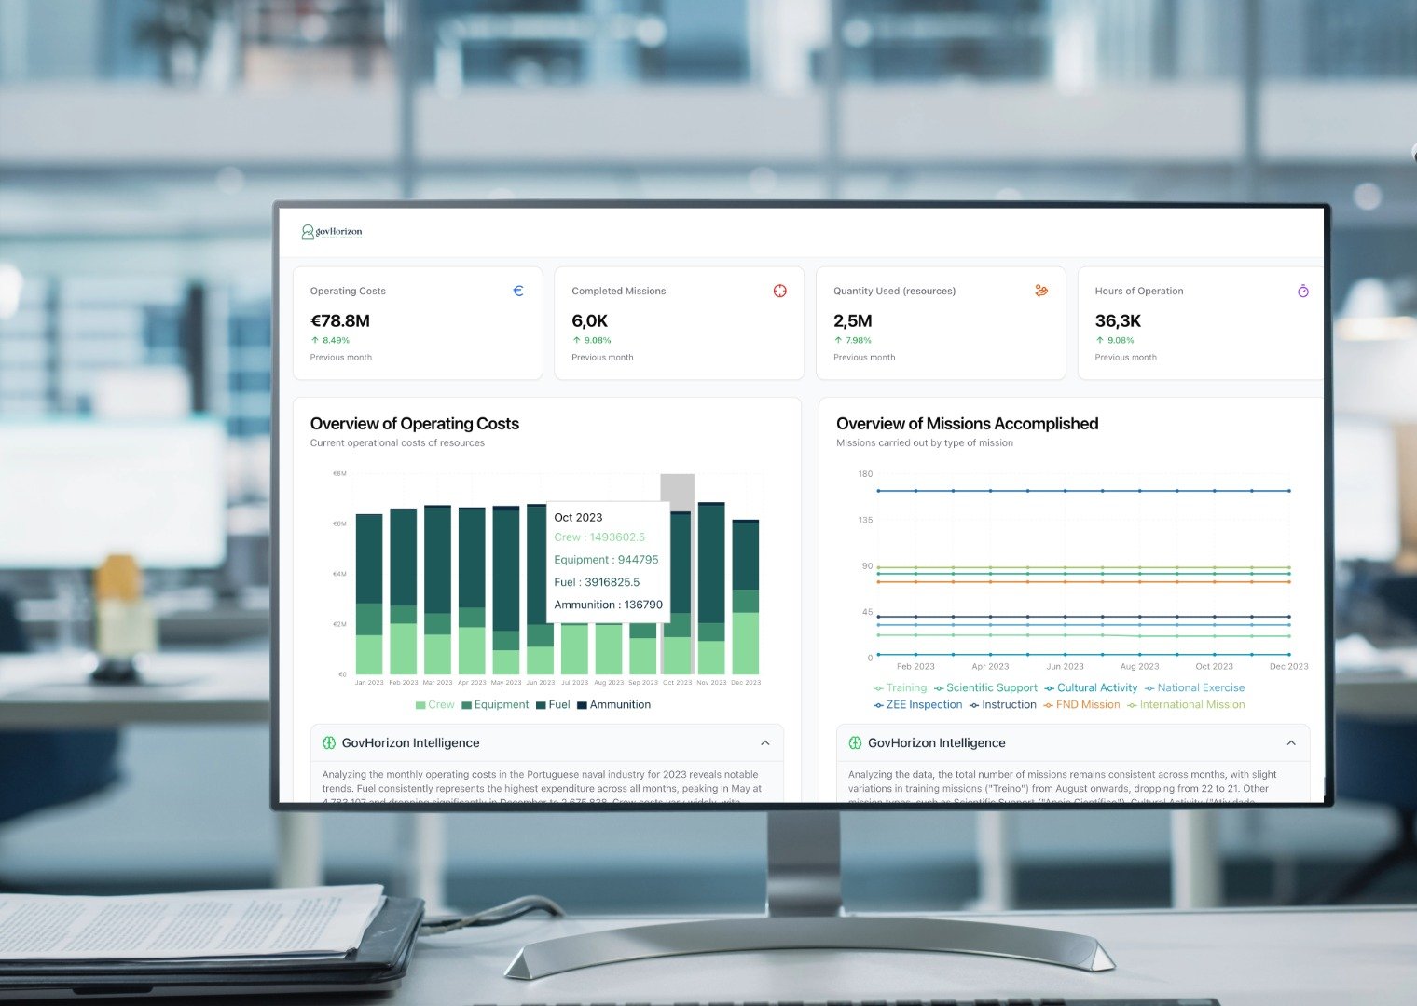
Task: Click the Overview of Missions Accomplished heading
Action: 968,424
